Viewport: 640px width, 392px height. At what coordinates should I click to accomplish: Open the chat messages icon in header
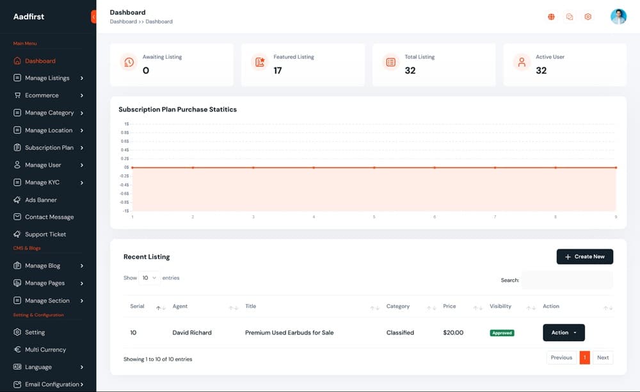click(570, 17)
